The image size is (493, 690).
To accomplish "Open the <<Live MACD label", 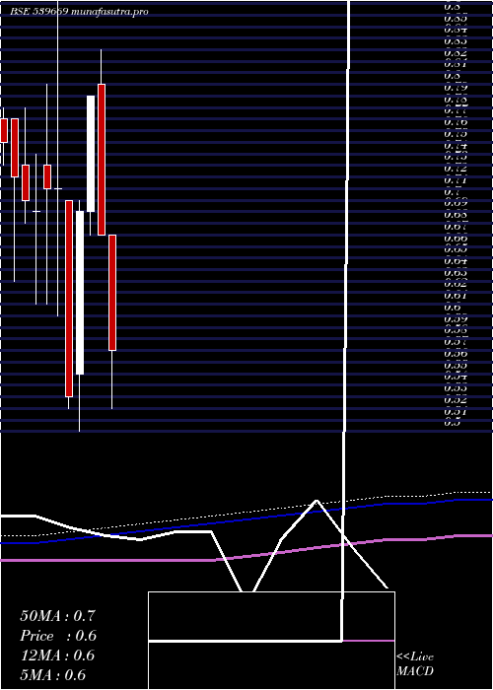I will pos(415,664).
